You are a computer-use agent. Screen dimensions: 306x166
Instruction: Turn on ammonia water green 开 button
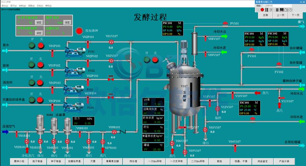32,46
